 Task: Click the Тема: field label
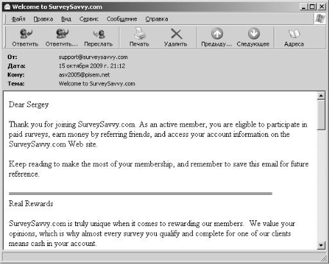click(16, 84)
